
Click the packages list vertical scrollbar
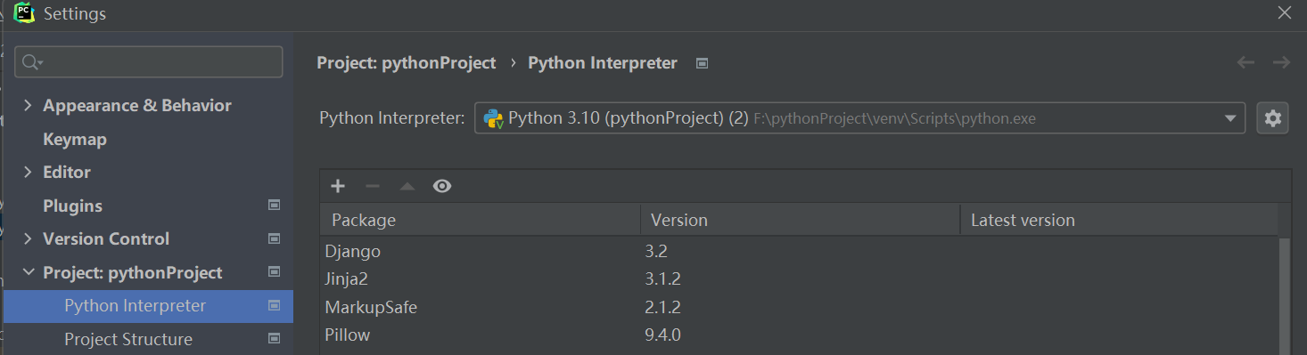(x=1285, y=294)
